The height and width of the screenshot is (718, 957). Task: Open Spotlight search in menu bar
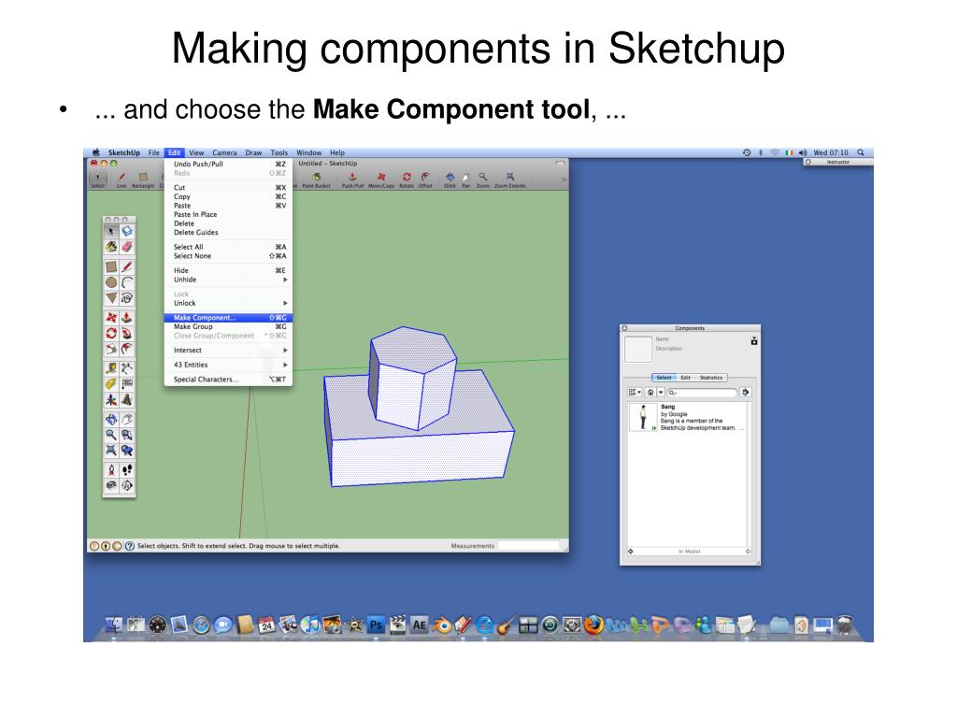pos(861,152)
